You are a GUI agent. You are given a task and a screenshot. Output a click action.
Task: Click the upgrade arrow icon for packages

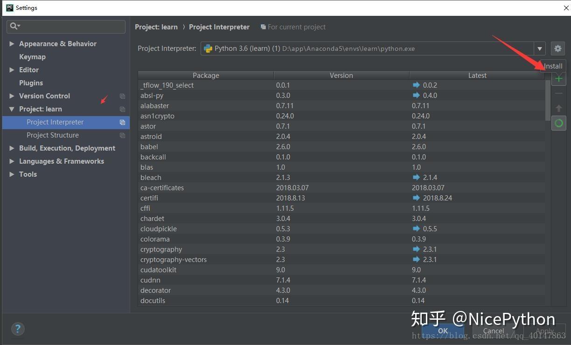[558, 108]
